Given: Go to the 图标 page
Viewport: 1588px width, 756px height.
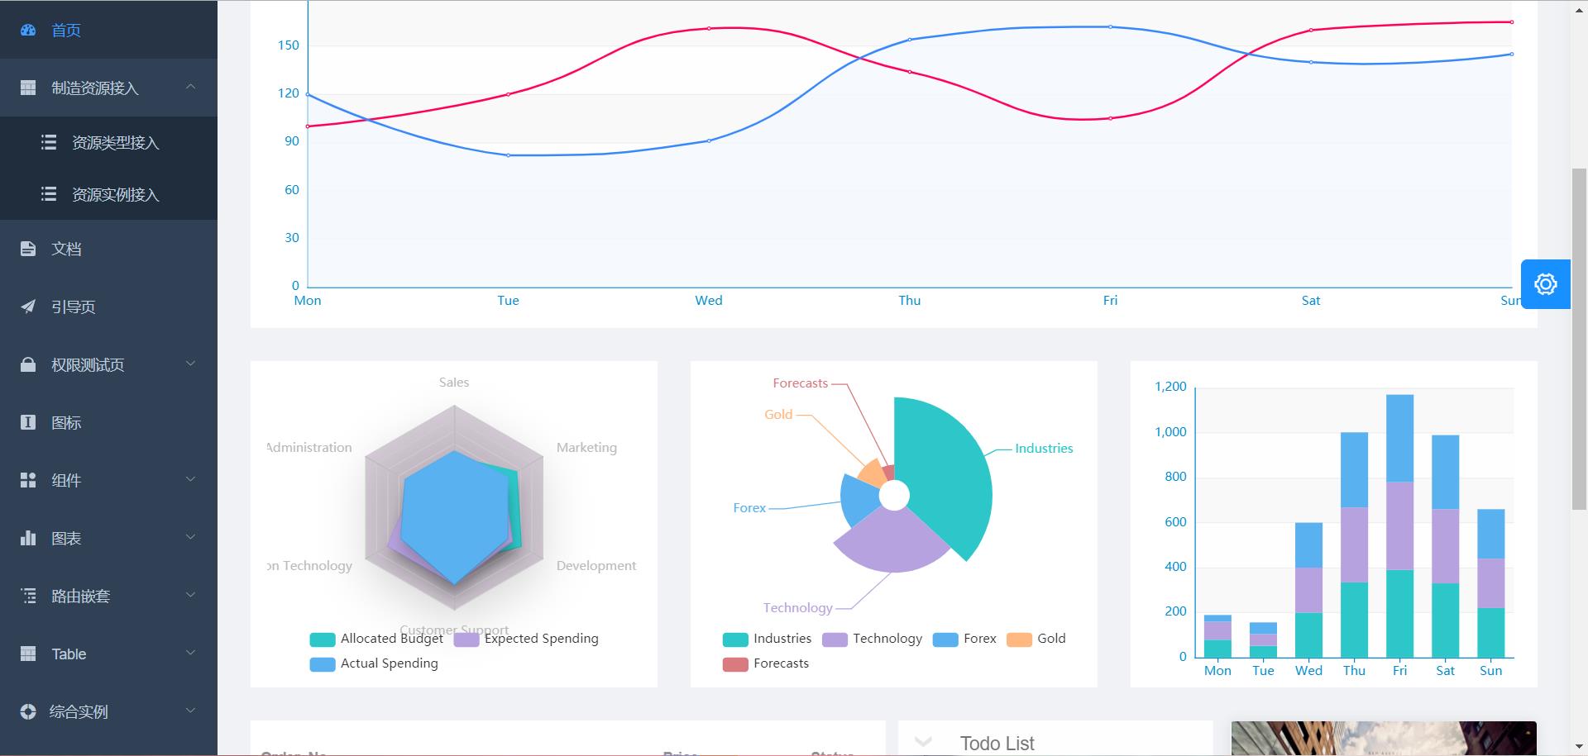Looking at the screenshot, I should (66, 422).
